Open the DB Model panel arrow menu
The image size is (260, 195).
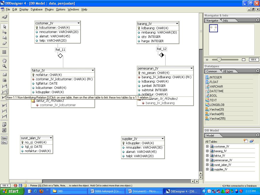(257, 135)
